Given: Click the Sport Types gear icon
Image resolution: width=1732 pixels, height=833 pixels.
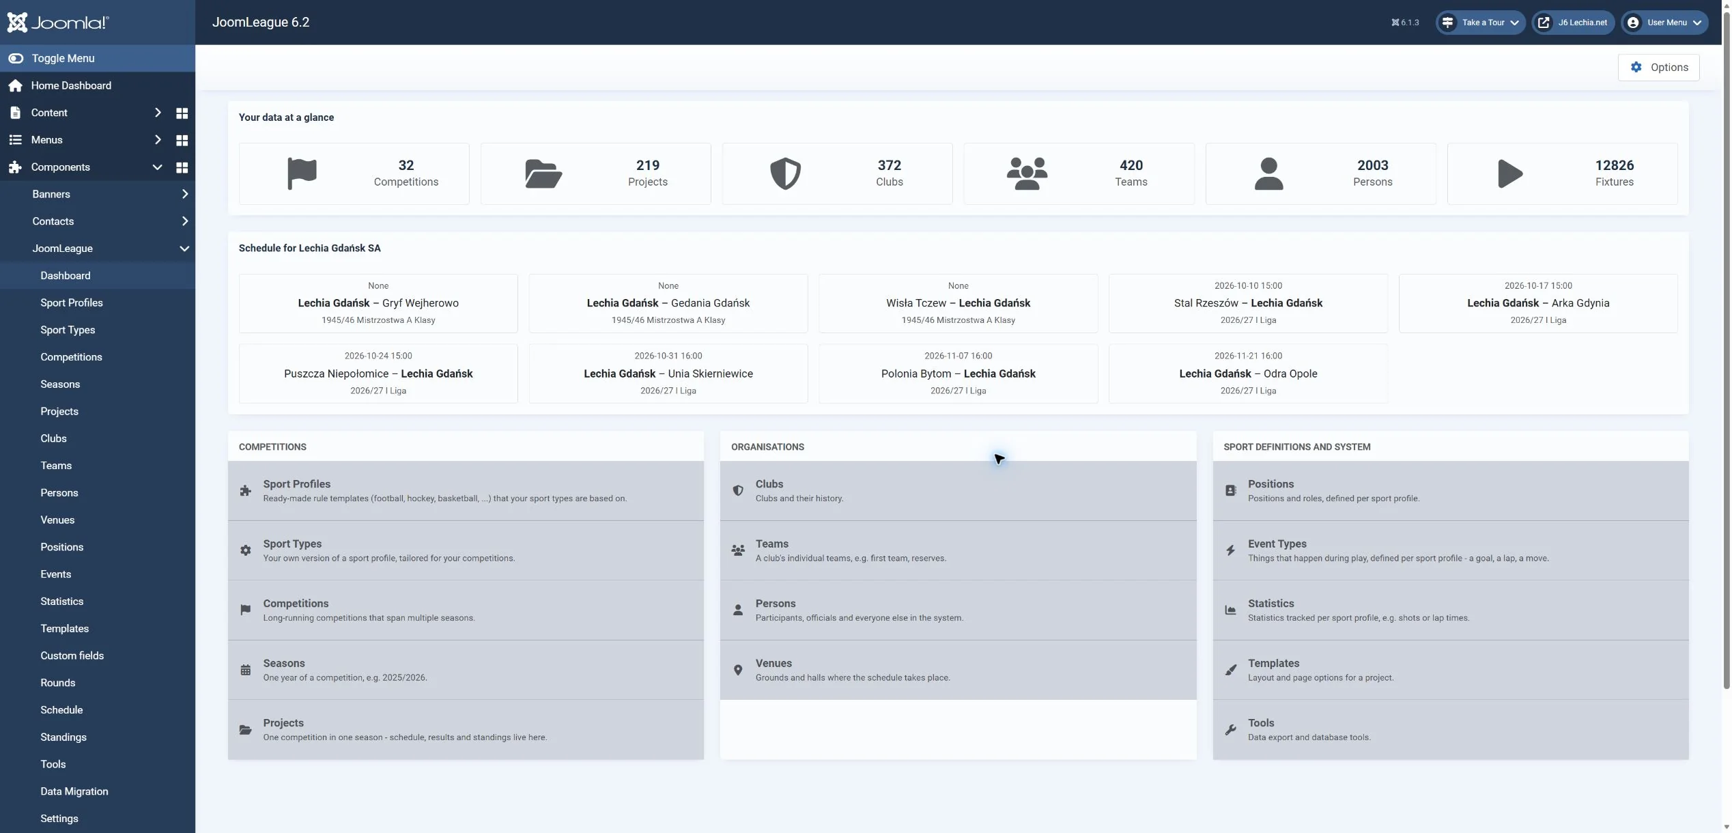Looking at the screenshot, I should (x=246, y=550).
